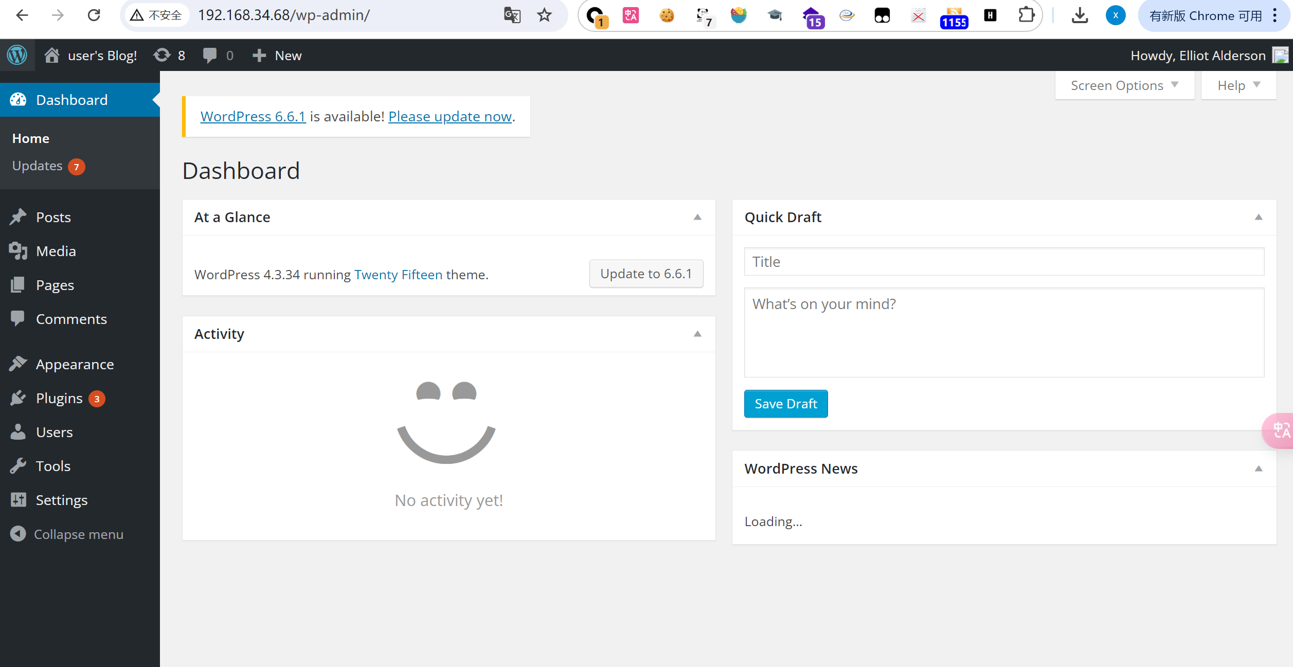Click the Media icon in sidebar
Screen dimensions: 1293x667
click(x=18, y=250)
